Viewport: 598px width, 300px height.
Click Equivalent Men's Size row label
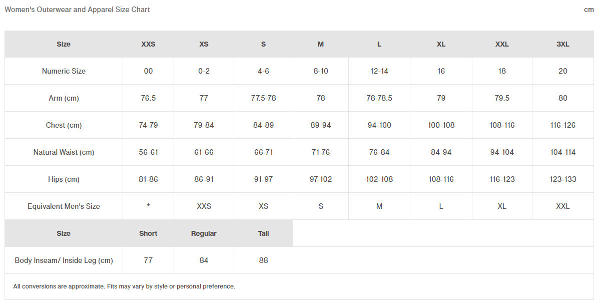[64, 206]
